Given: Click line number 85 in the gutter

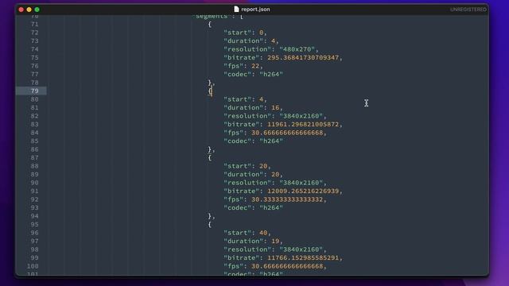Looking at the screenshot, I should [x=35, y=141].
